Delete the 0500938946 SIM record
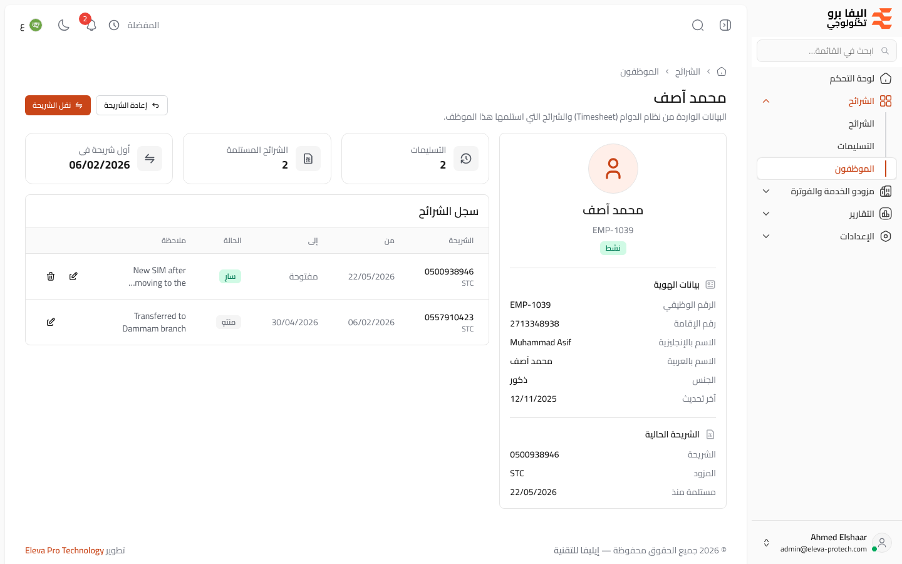902x564 pixels. 51,276
